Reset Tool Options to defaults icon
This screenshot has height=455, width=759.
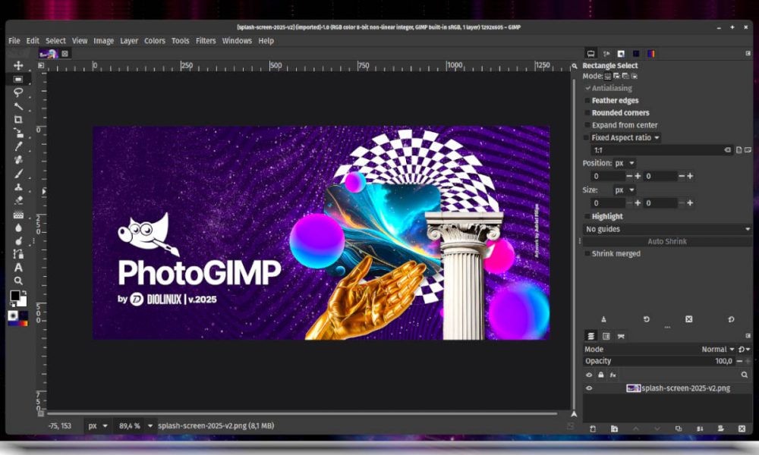coord(731,319)
